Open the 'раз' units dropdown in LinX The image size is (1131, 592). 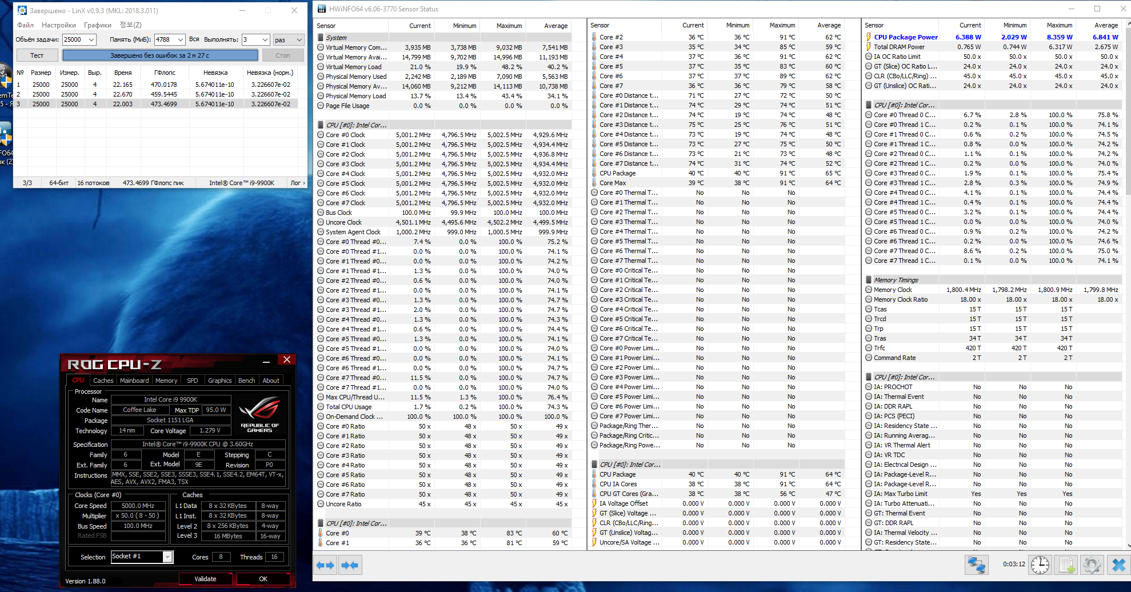(x=298, y=39)
